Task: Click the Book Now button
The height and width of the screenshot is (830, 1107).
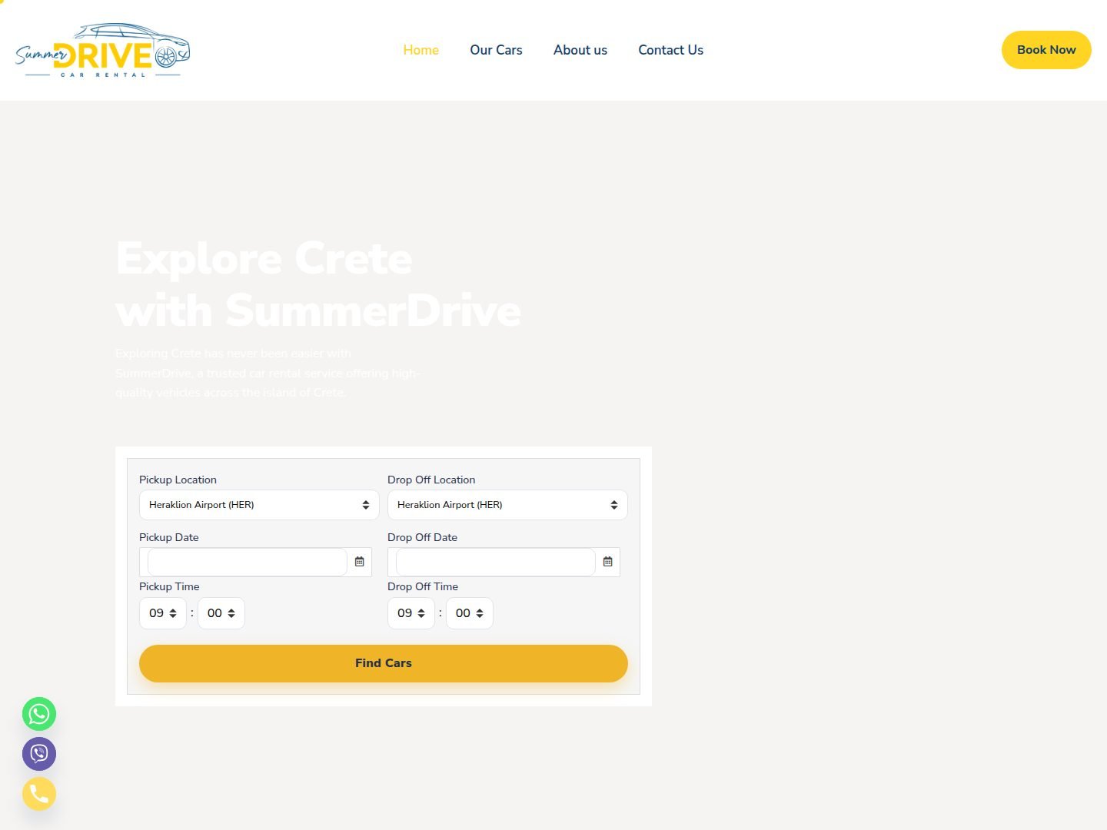Action: point(1046,50)
